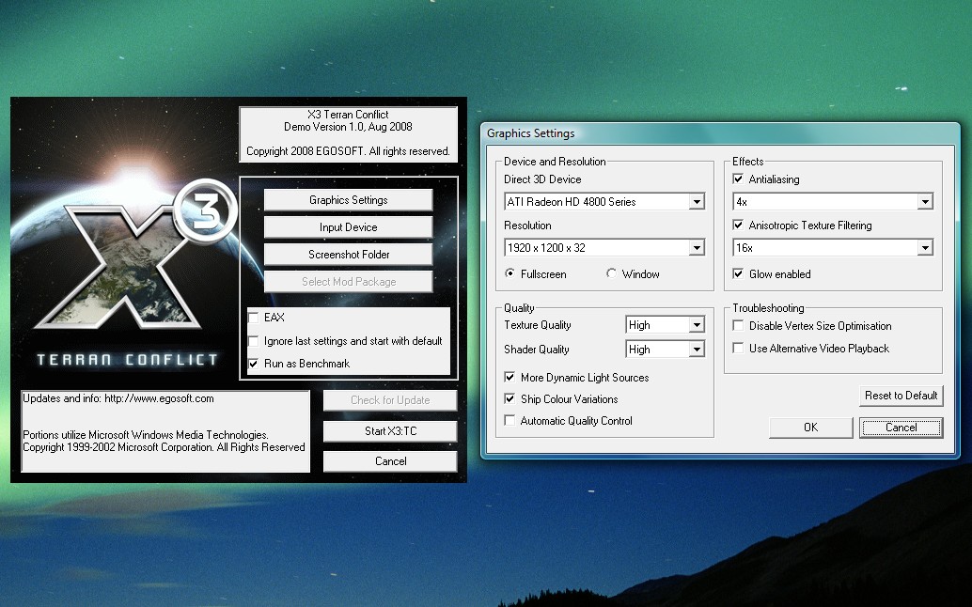The width and height of the screenshot is (972, 607).
Task: Select the Window radio option
Action: tap(611, 273)
